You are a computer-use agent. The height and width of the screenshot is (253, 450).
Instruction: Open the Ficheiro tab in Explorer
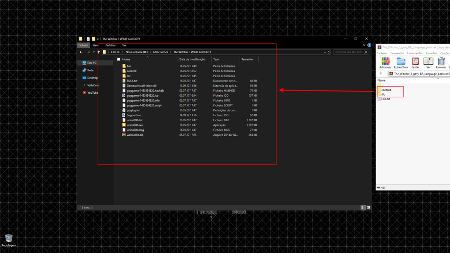(83, 45)
